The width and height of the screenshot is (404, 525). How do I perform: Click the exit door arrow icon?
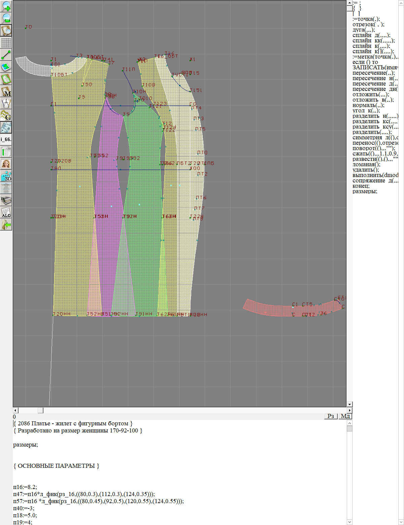click(x=6, y=224)
